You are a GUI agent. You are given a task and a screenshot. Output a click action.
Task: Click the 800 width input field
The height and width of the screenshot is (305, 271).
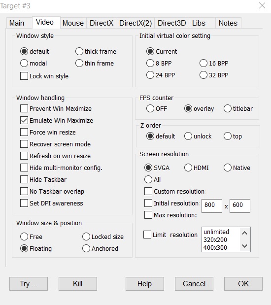pos(212,206)
